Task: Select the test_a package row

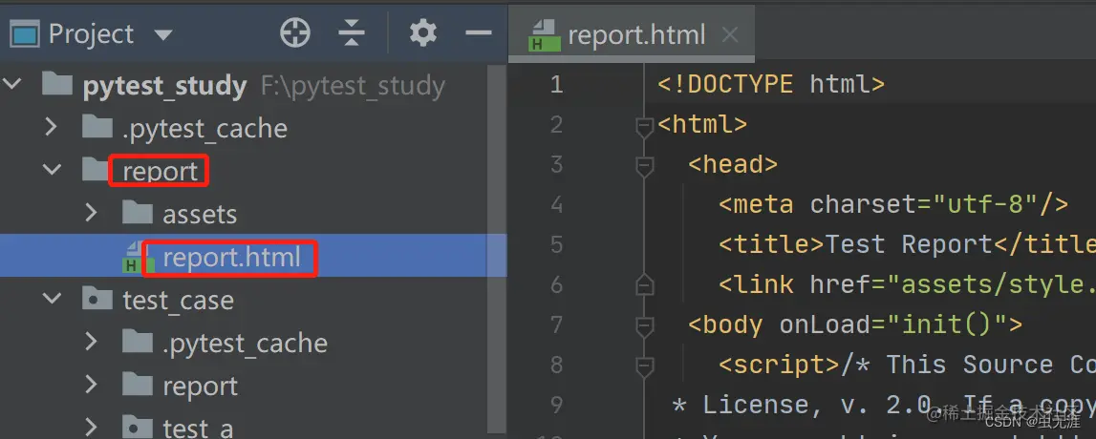Action: point(253,427)
